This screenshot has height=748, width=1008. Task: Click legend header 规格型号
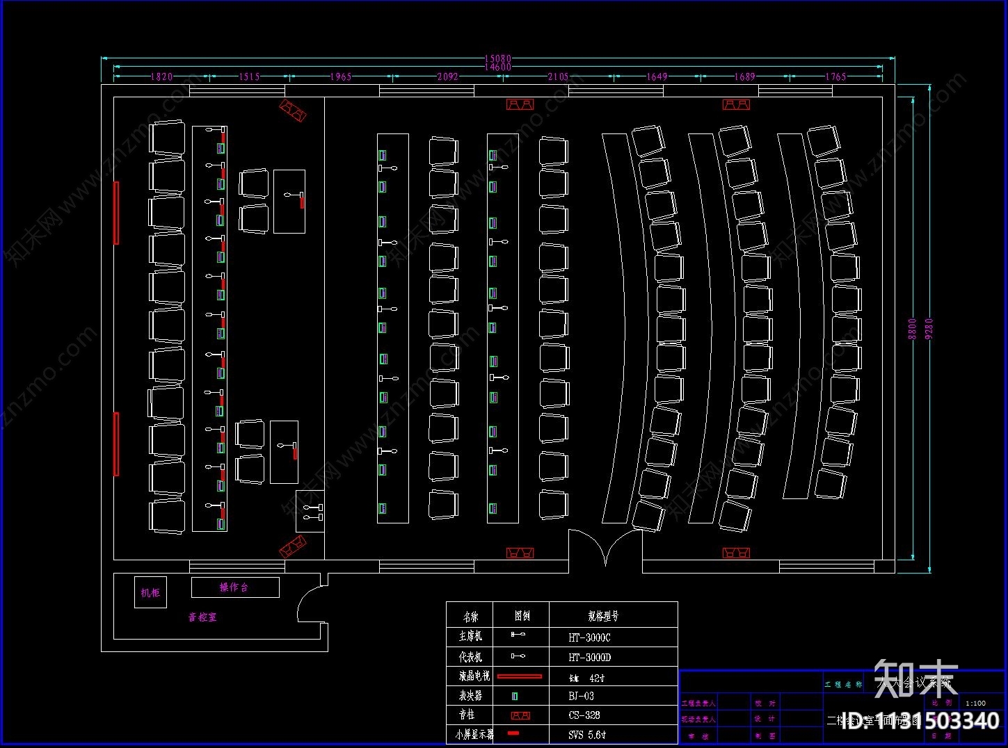603,616
